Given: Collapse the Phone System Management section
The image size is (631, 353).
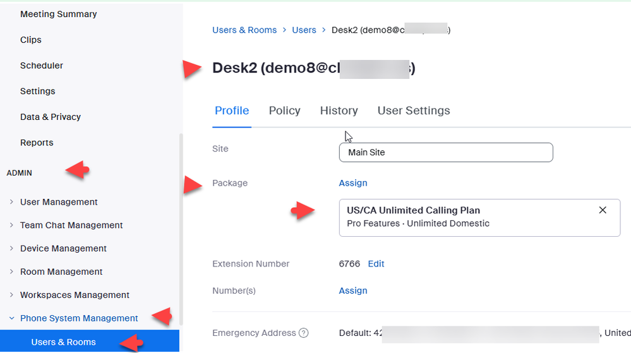Looking at the screenshot, I should click(79, 318).
